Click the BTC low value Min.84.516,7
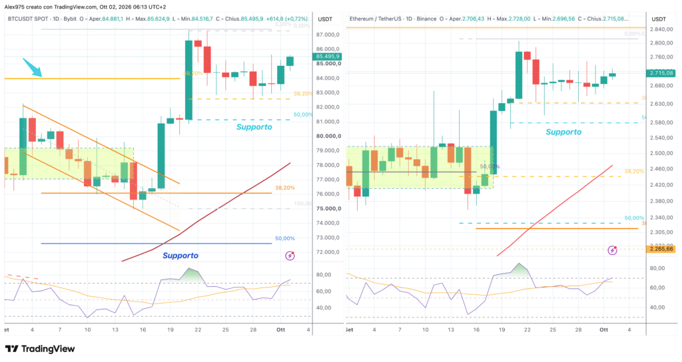The image size is (682, 362). (197, 19)
